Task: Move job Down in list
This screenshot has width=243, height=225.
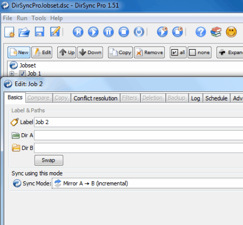Action: pyautogui.click(x=90, y=52)
